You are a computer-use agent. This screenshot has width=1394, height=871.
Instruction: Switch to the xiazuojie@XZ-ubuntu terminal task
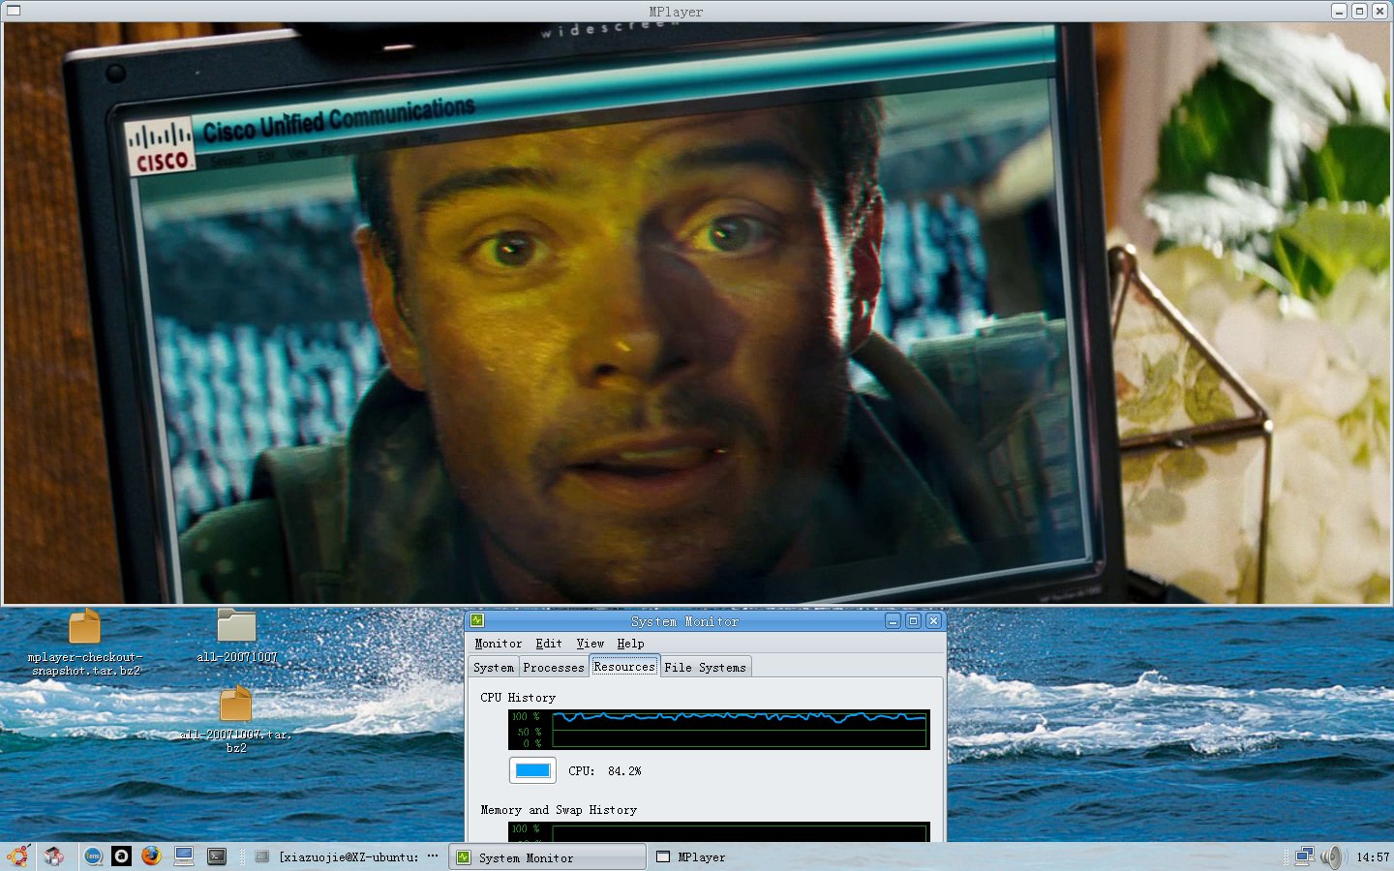tap(348, 856)
